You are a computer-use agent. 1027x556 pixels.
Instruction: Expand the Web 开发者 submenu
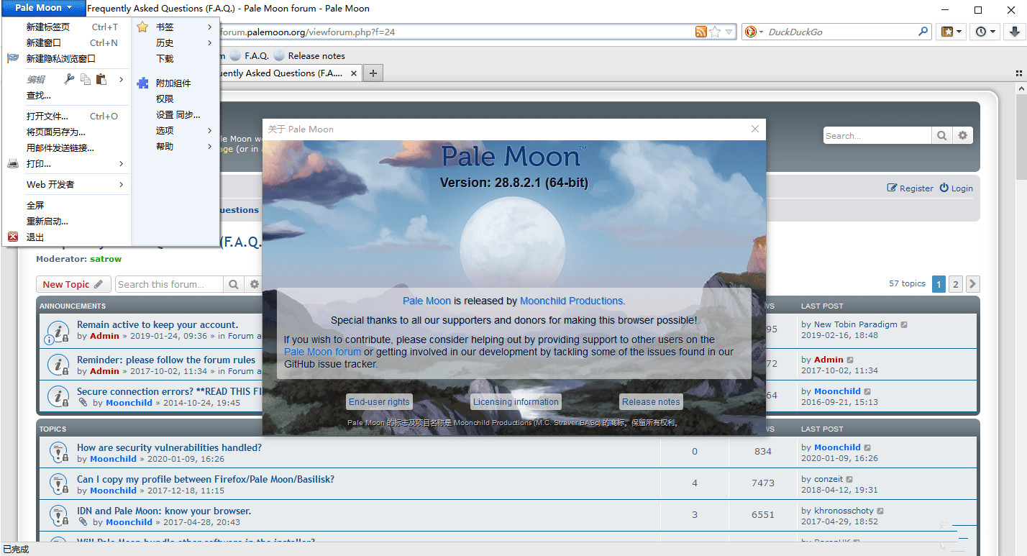click(x=65, y=184)
